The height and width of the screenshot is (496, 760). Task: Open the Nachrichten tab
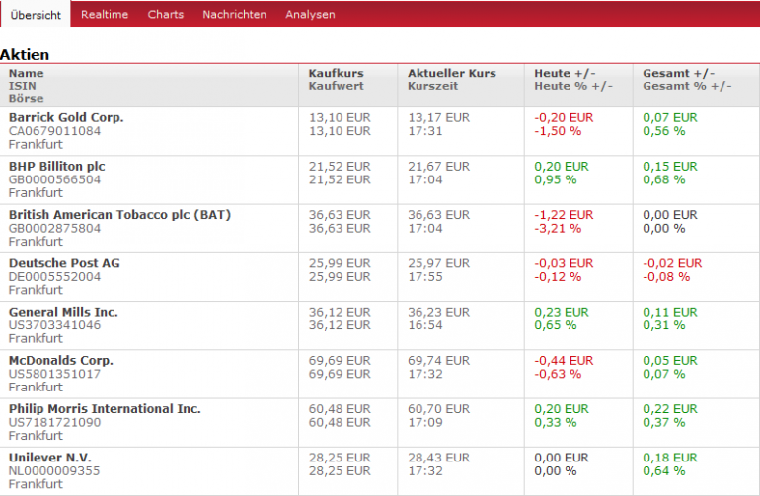(x=234, y=15)
